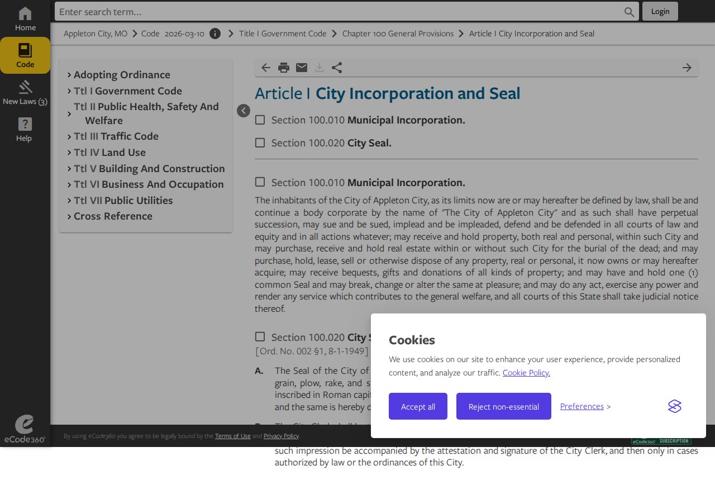Open New Laws in sidebar
Viewport: 715px width, 504px height.
coord(25,93)
